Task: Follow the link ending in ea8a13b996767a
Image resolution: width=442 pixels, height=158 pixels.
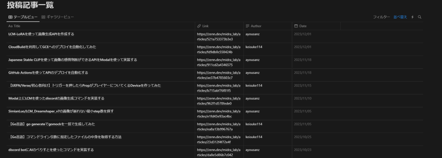Action: click(219, 127)
